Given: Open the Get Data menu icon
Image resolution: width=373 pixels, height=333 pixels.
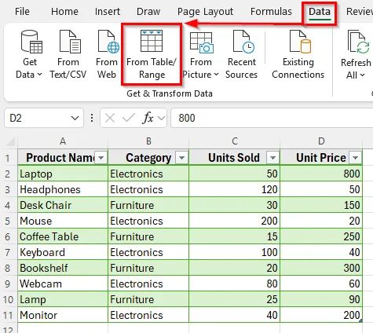Looking at the screenshot, I should coord(31,42).
